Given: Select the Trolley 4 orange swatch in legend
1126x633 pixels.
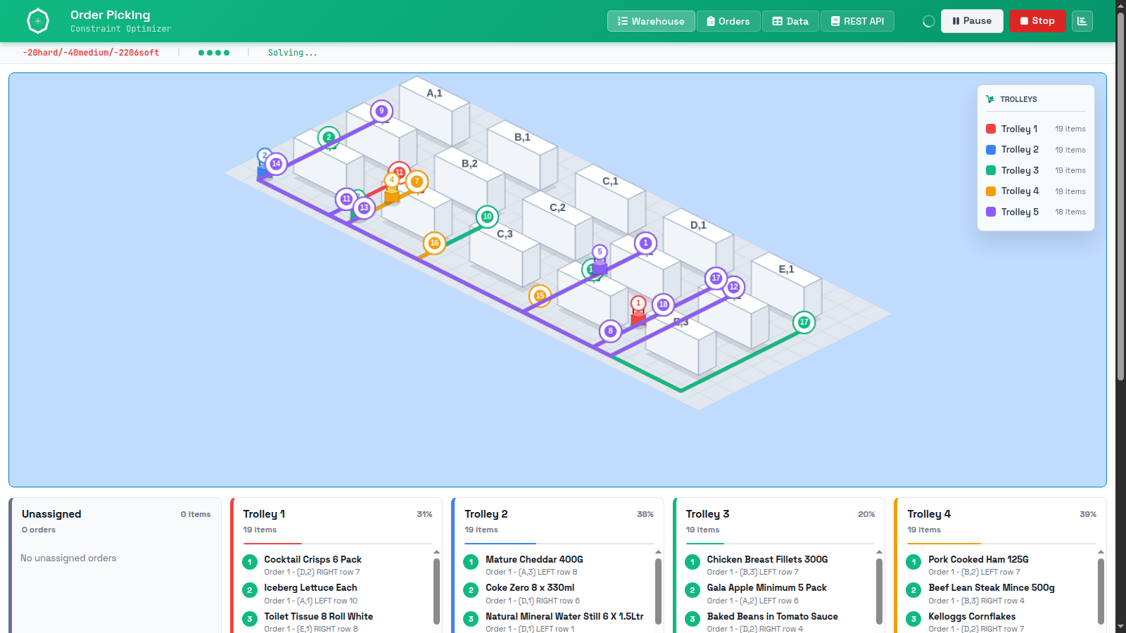Looking at the screenshot, I should click(991, 191).
